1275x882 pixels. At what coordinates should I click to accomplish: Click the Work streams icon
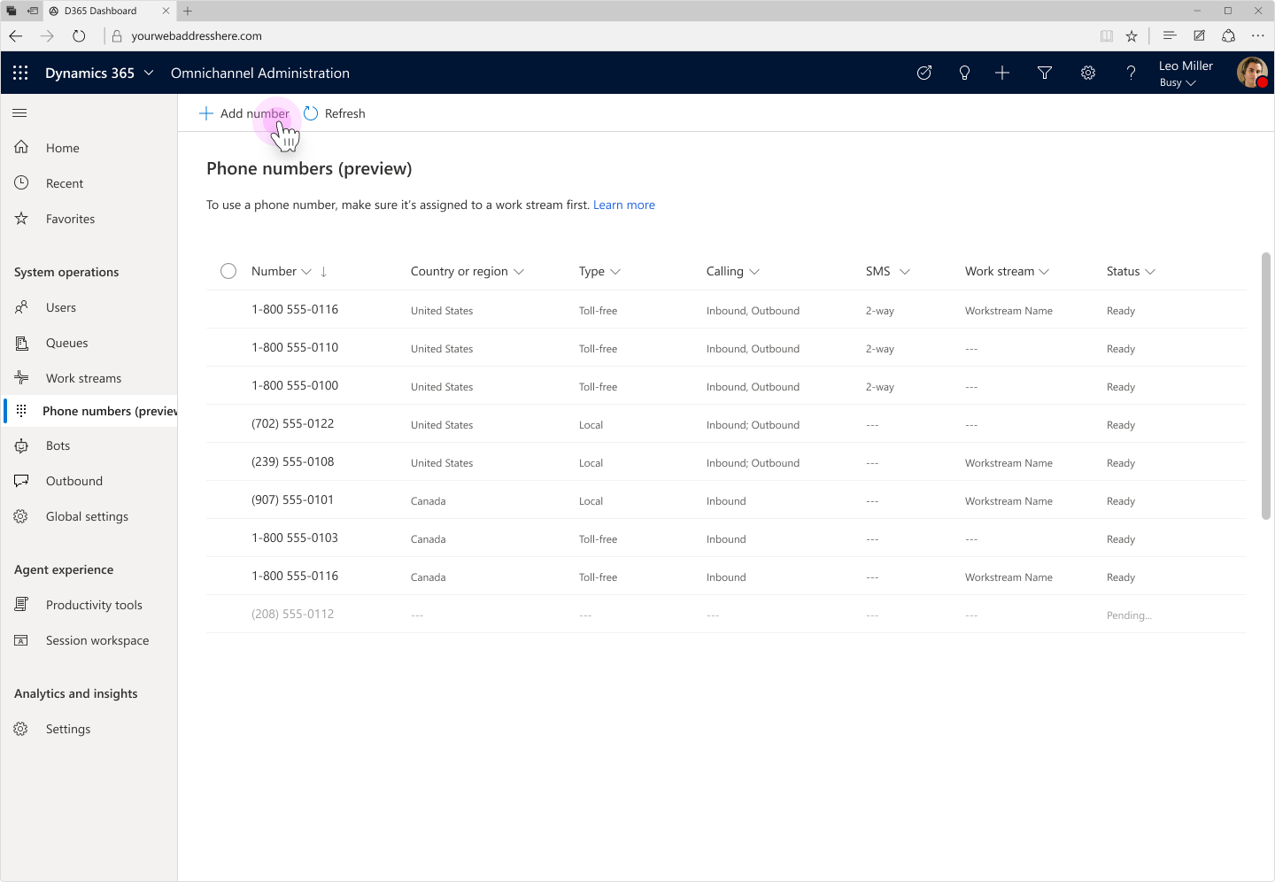coord(21,378)
